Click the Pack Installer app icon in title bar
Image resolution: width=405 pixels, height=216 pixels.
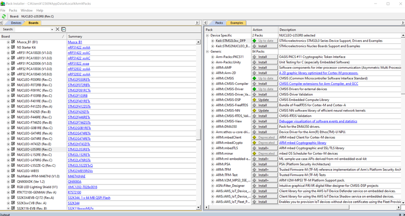pos(3,4)
